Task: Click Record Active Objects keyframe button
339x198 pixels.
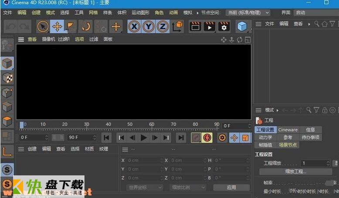Action: pos(196,138)
